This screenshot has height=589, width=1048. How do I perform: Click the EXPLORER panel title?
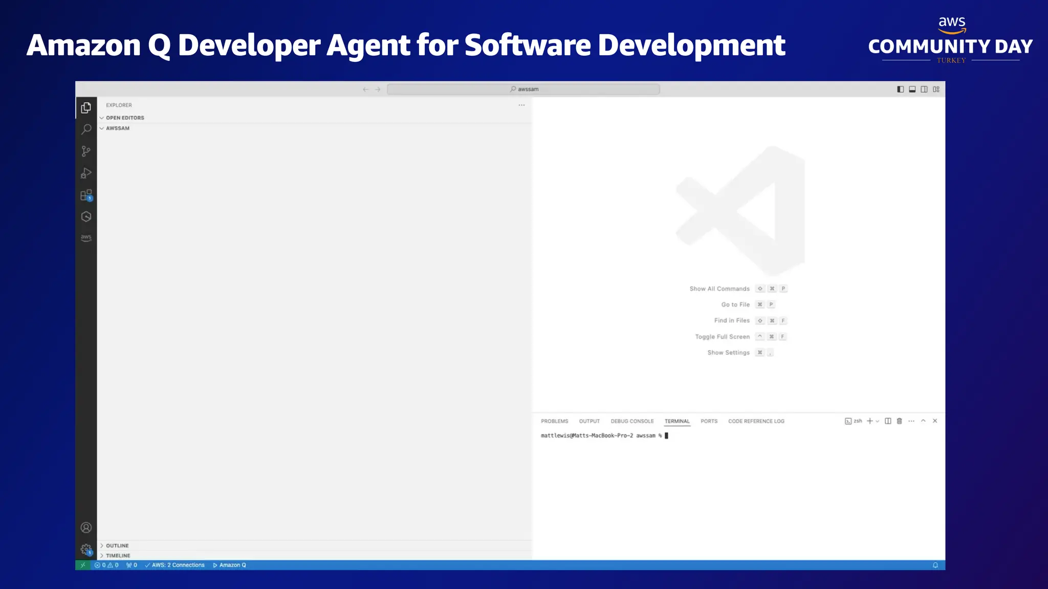click(x=119, y=105)
